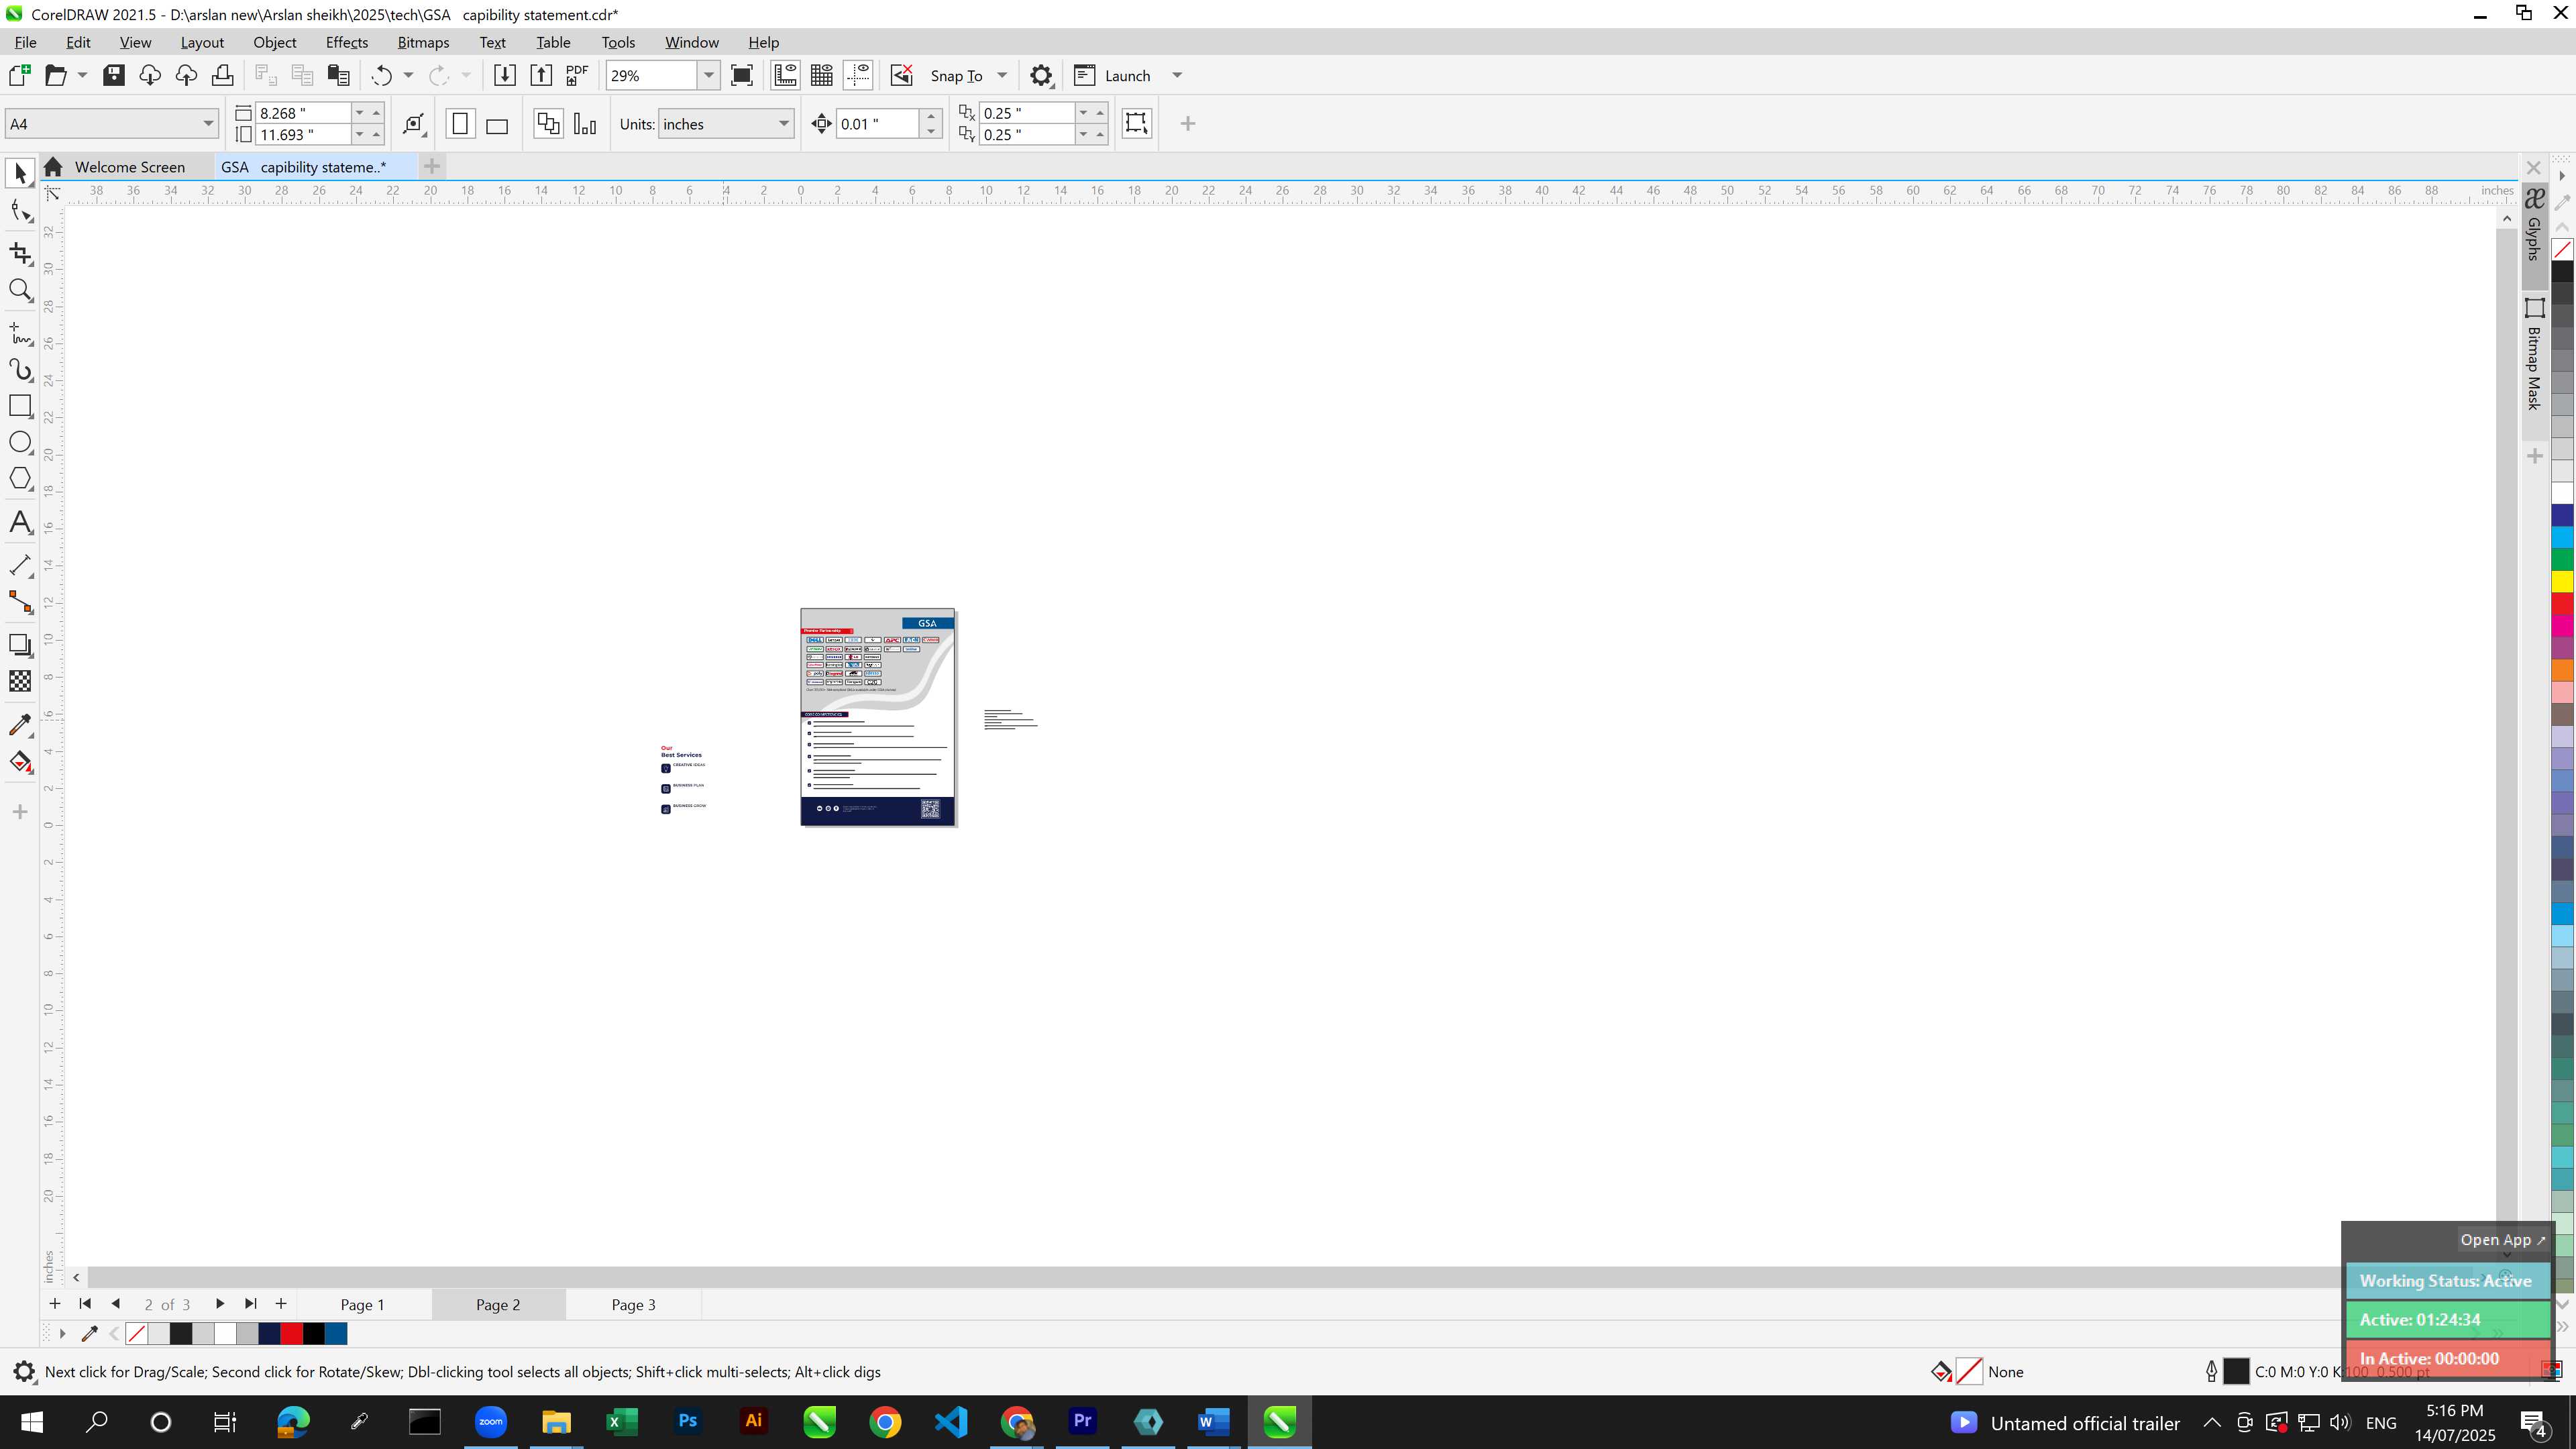2576x1449 pixels.
Task: Click the Print icon
Action: (x=223, y=76)
